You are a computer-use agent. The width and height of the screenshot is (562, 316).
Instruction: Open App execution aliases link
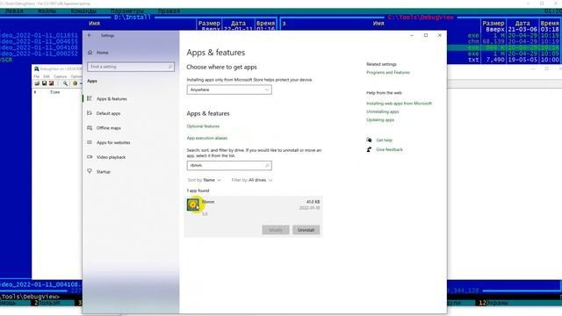207,138
